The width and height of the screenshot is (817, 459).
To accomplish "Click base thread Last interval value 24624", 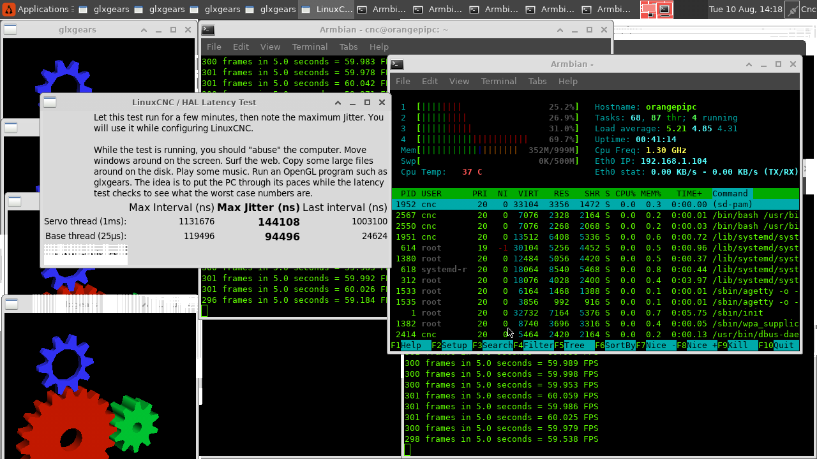I will tap(374, 236).
